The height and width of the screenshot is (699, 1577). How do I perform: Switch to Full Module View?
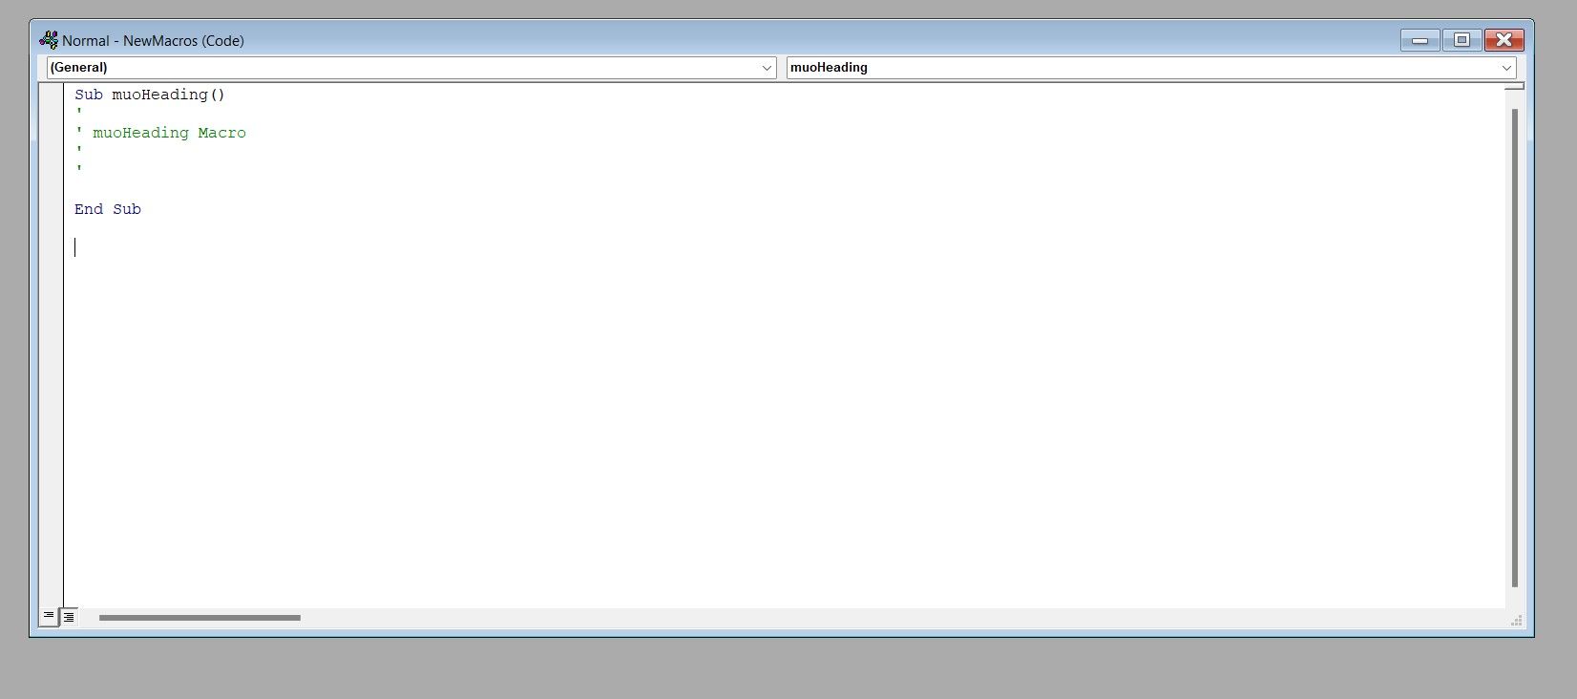69,617
